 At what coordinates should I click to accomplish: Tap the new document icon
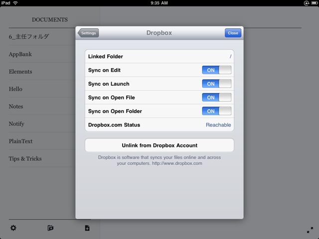pyautogui.click(x=87, y=228)
